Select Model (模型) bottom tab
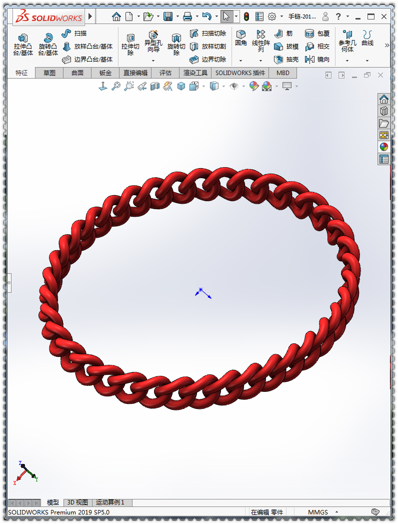398x524 pixels. point(53,502)
